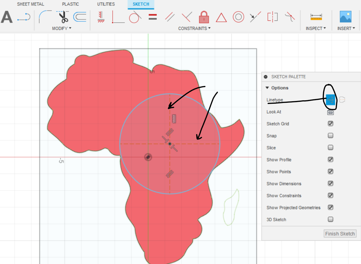
Task: Enable the Snap checkbox
Action: [330, 136]
